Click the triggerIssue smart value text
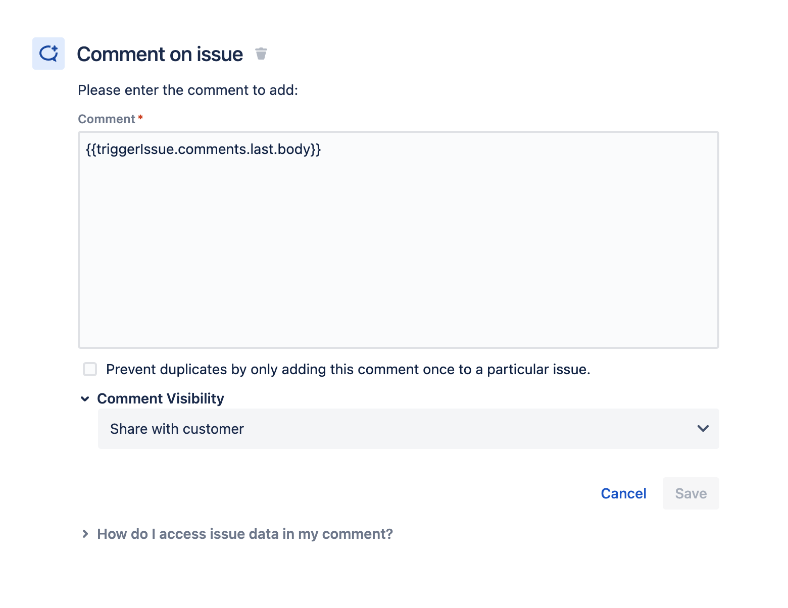This screenshot has width=788, height=608. click(x=203, y=149)
